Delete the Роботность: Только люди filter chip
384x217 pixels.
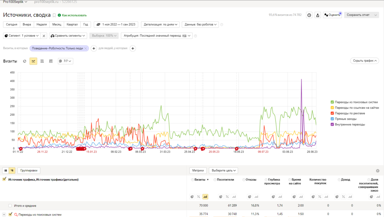[85, 48]
